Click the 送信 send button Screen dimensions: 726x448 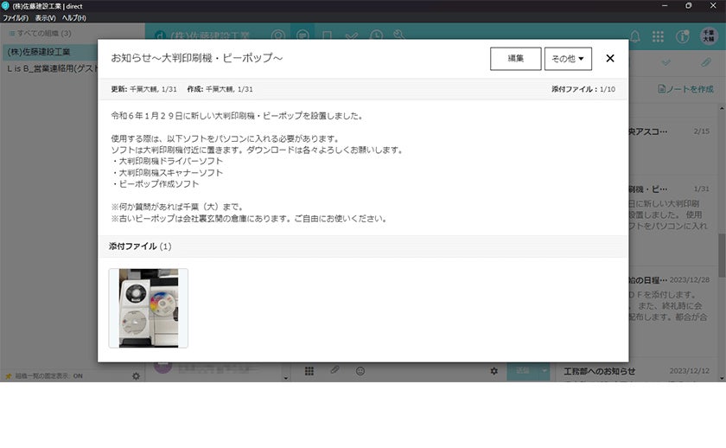(523, 371)
